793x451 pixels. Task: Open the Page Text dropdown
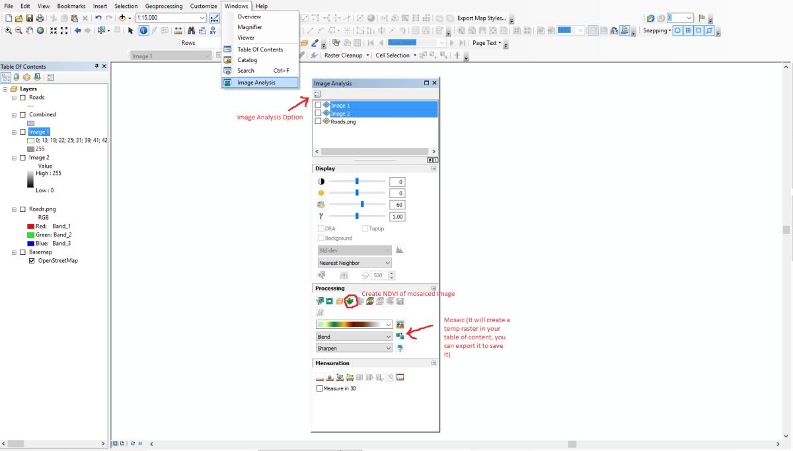point(487,43)
